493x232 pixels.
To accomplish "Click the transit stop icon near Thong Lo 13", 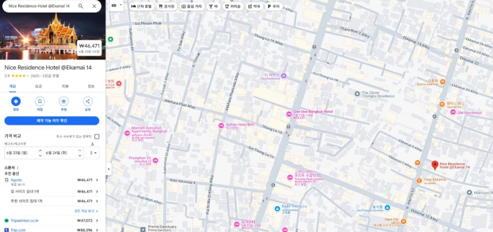I will [288, 126].
